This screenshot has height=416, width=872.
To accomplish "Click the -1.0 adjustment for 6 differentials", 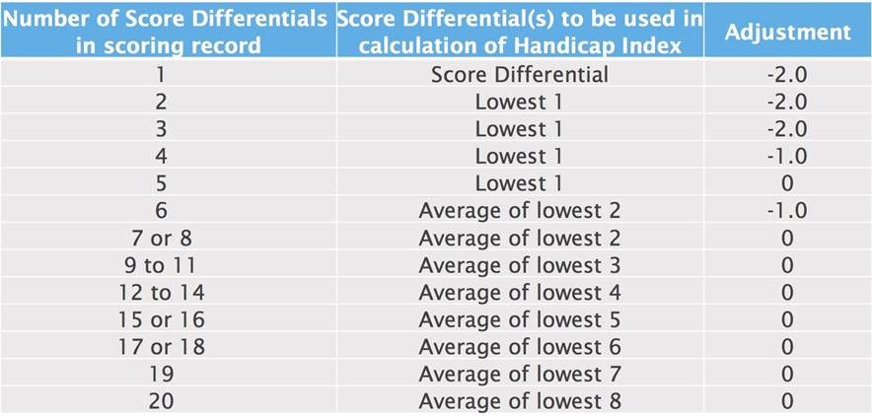I will click(787, 212).
